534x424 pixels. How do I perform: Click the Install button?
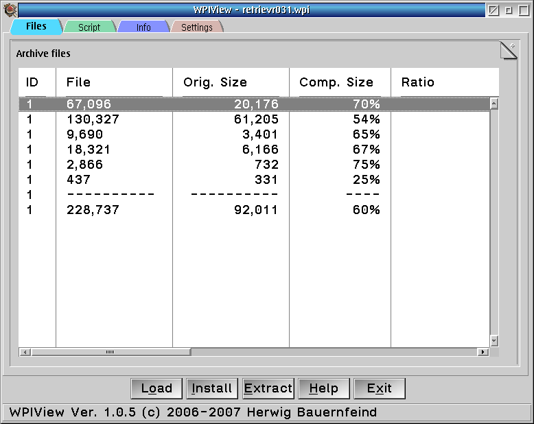pyautogui.click(x=211, y=388)
